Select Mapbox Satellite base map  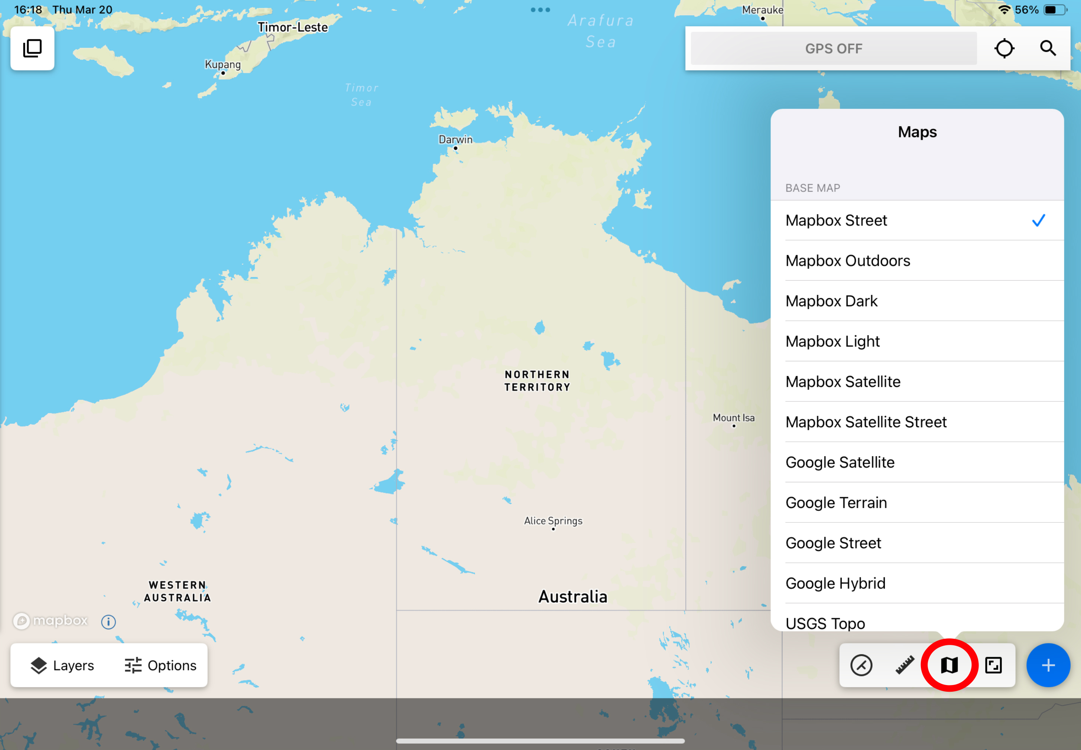pos(917,382)
